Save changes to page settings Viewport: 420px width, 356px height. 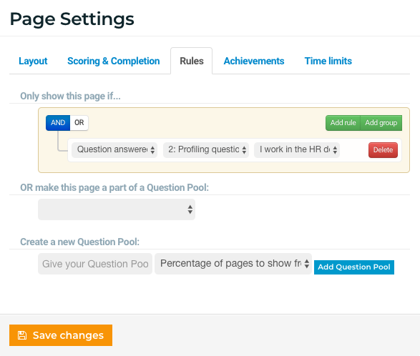tap(61, 335)
